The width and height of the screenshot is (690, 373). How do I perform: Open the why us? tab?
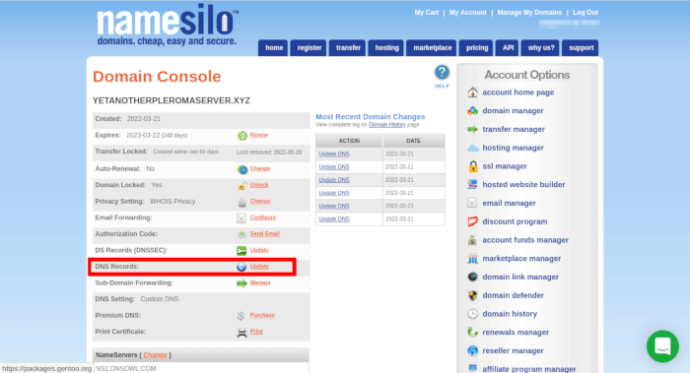click(541, 48)
